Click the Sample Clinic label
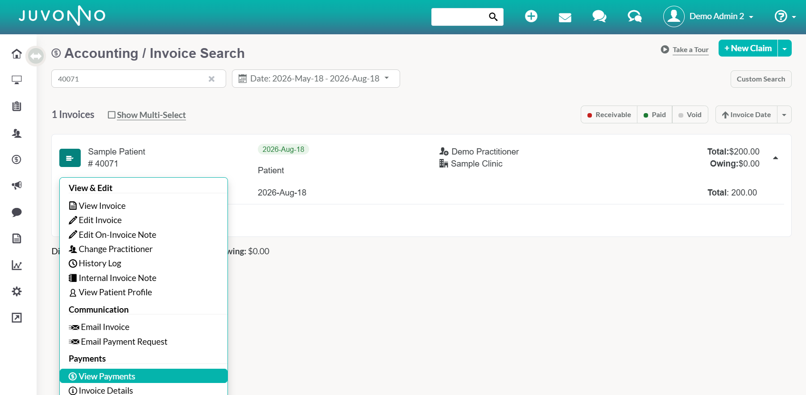This screenshot has height=395, width=806. 476,163
